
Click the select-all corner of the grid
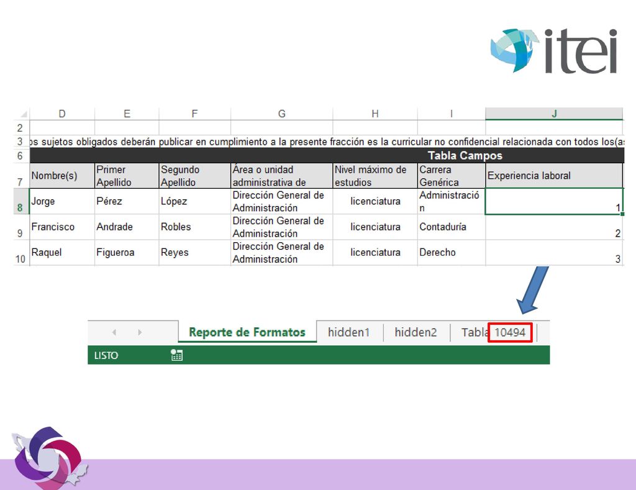24,114
